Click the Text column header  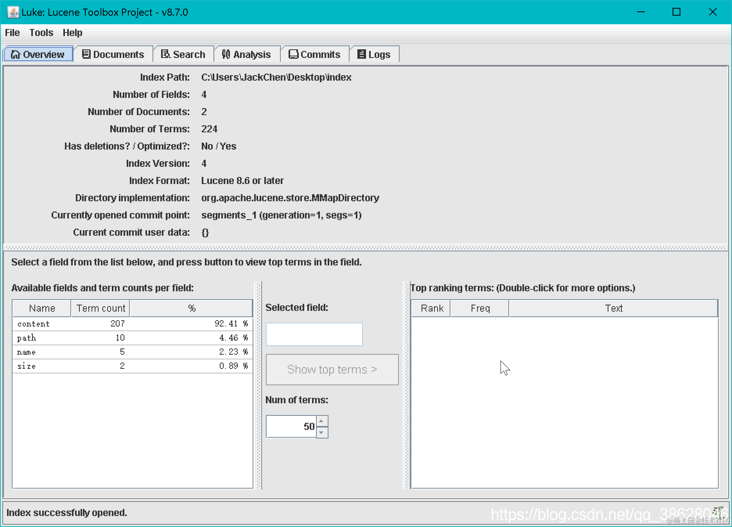pos(614,309)
